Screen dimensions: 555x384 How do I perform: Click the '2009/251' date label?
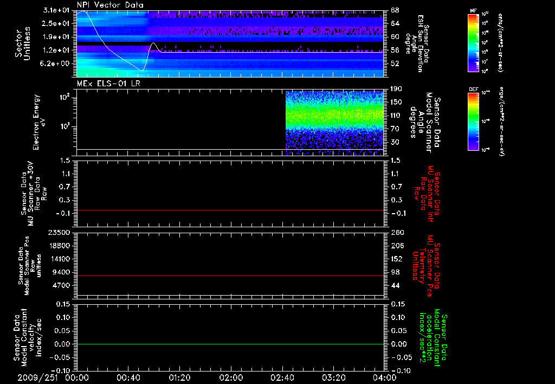tap(38, 377)
